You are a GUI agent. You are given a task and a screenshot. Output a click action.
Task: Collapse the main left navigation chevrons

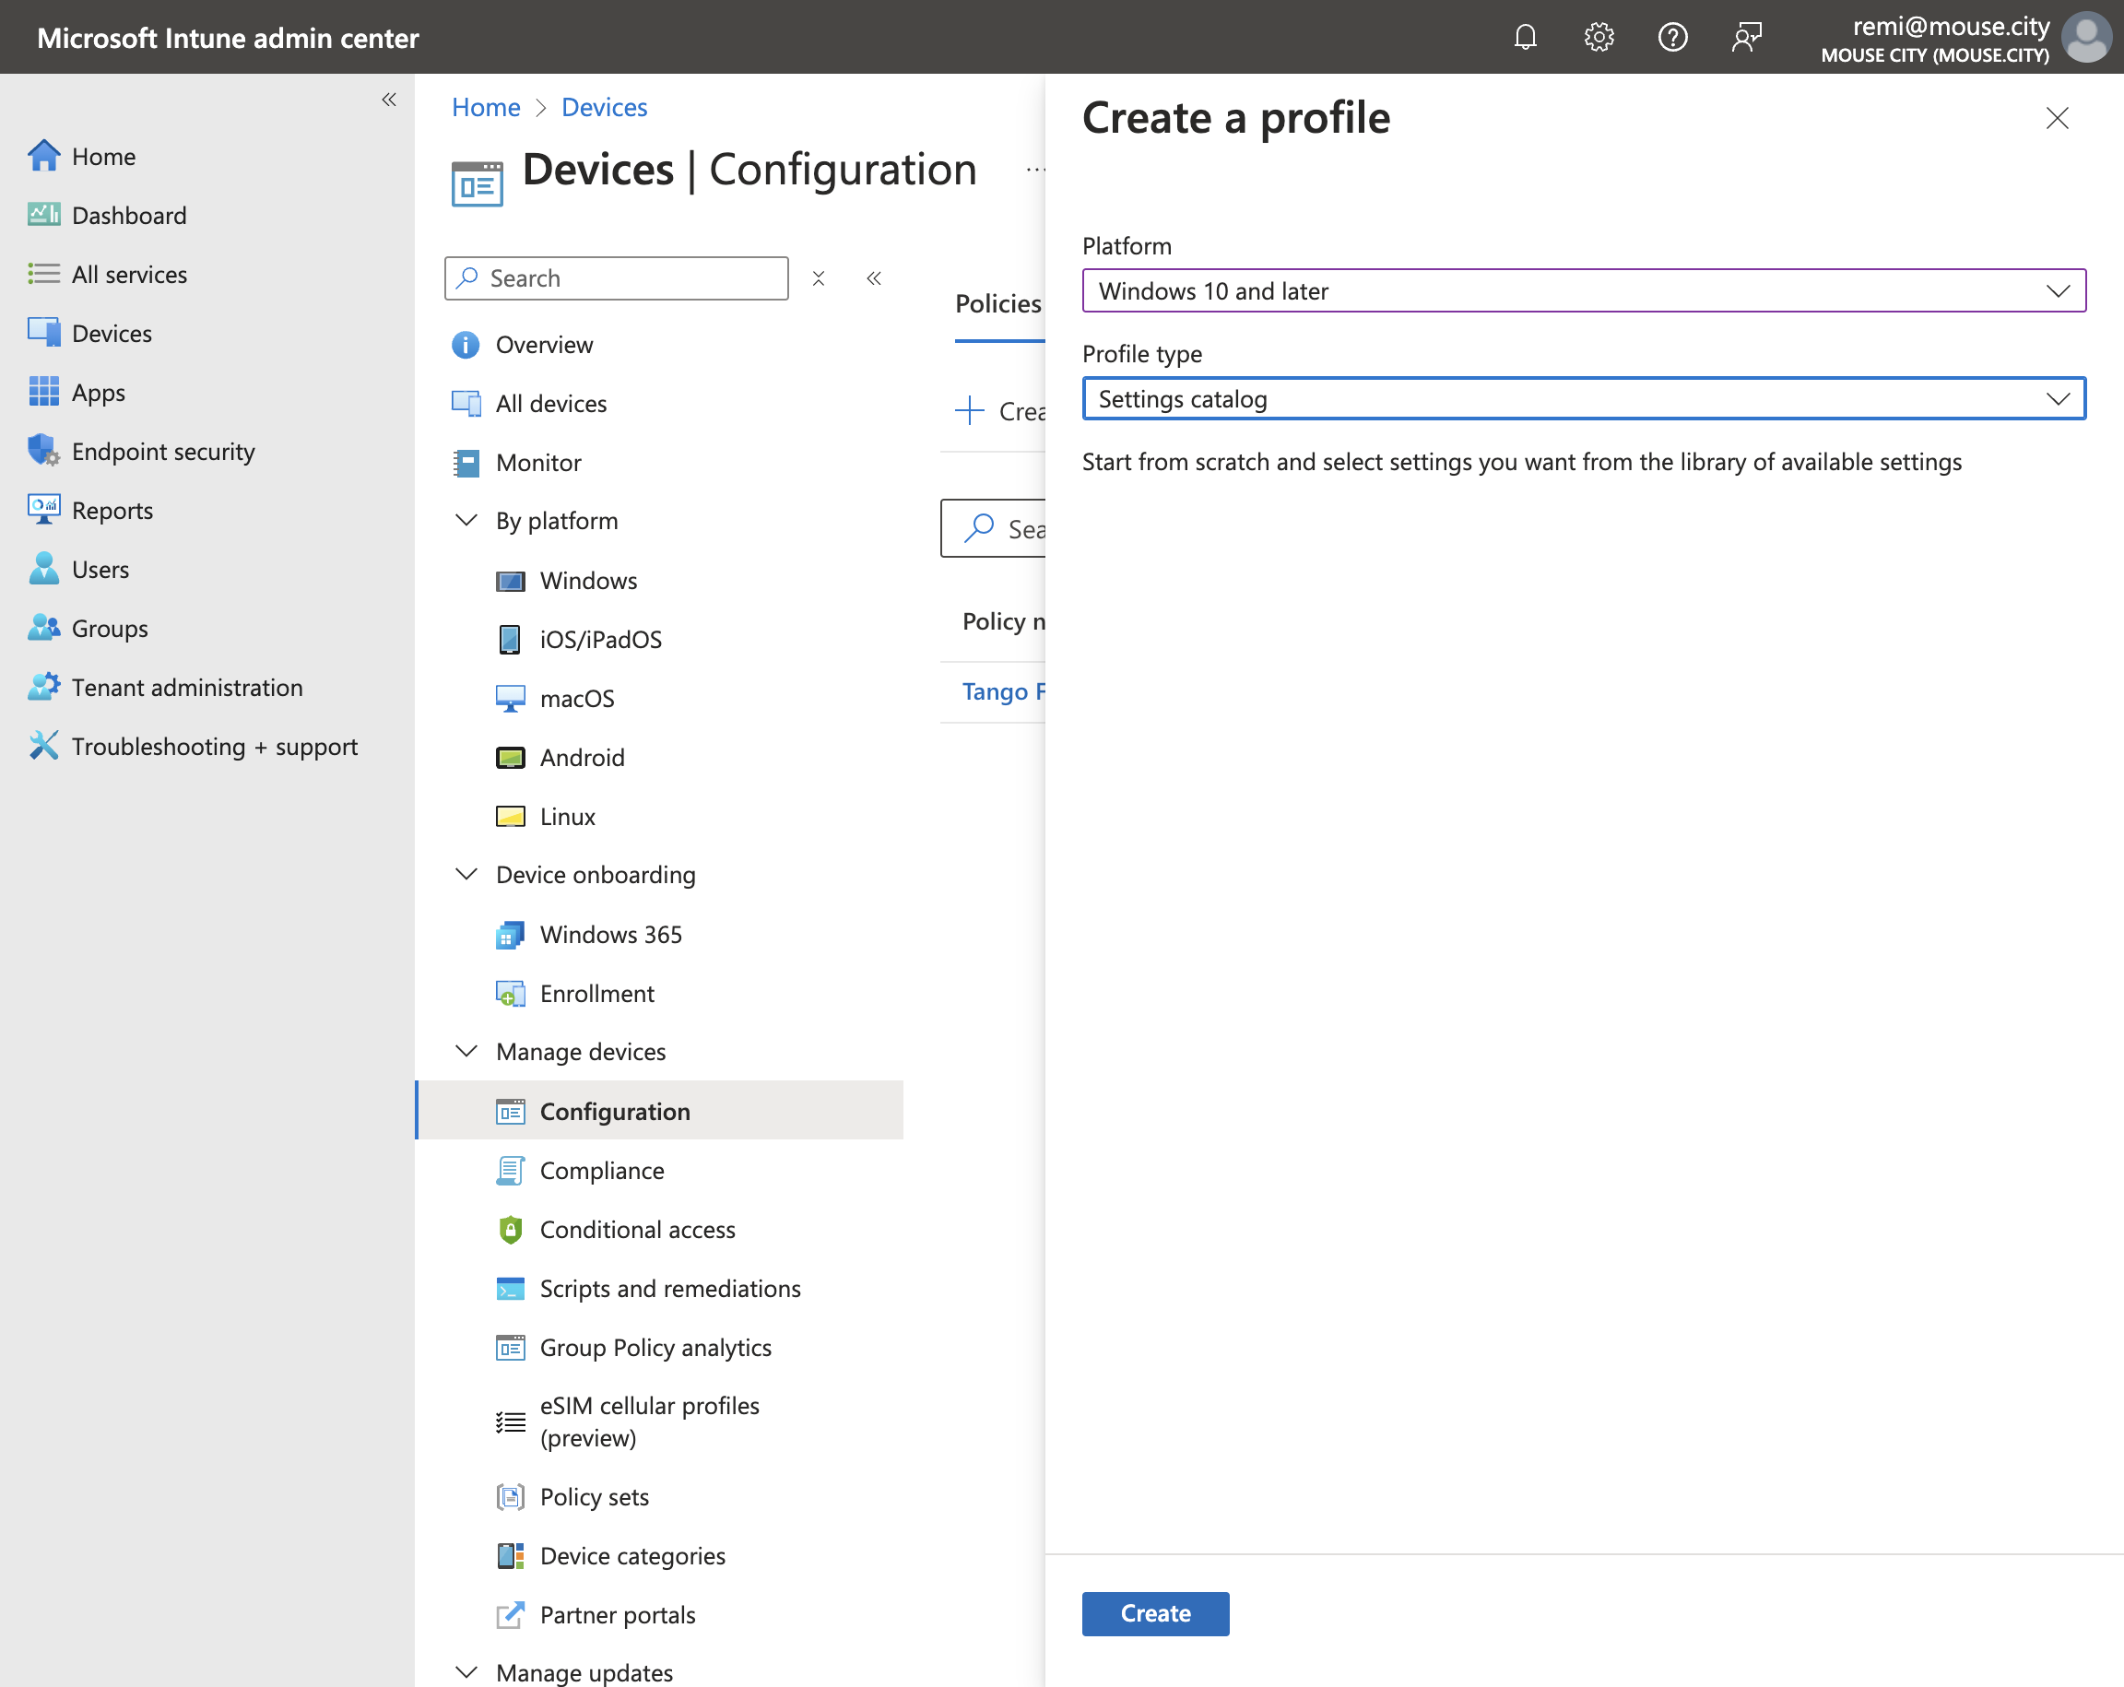[x=389, y=100]
